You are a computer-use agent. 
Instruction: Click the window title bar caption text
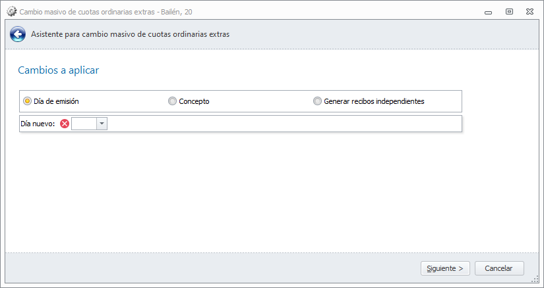[x=106, y=12]
